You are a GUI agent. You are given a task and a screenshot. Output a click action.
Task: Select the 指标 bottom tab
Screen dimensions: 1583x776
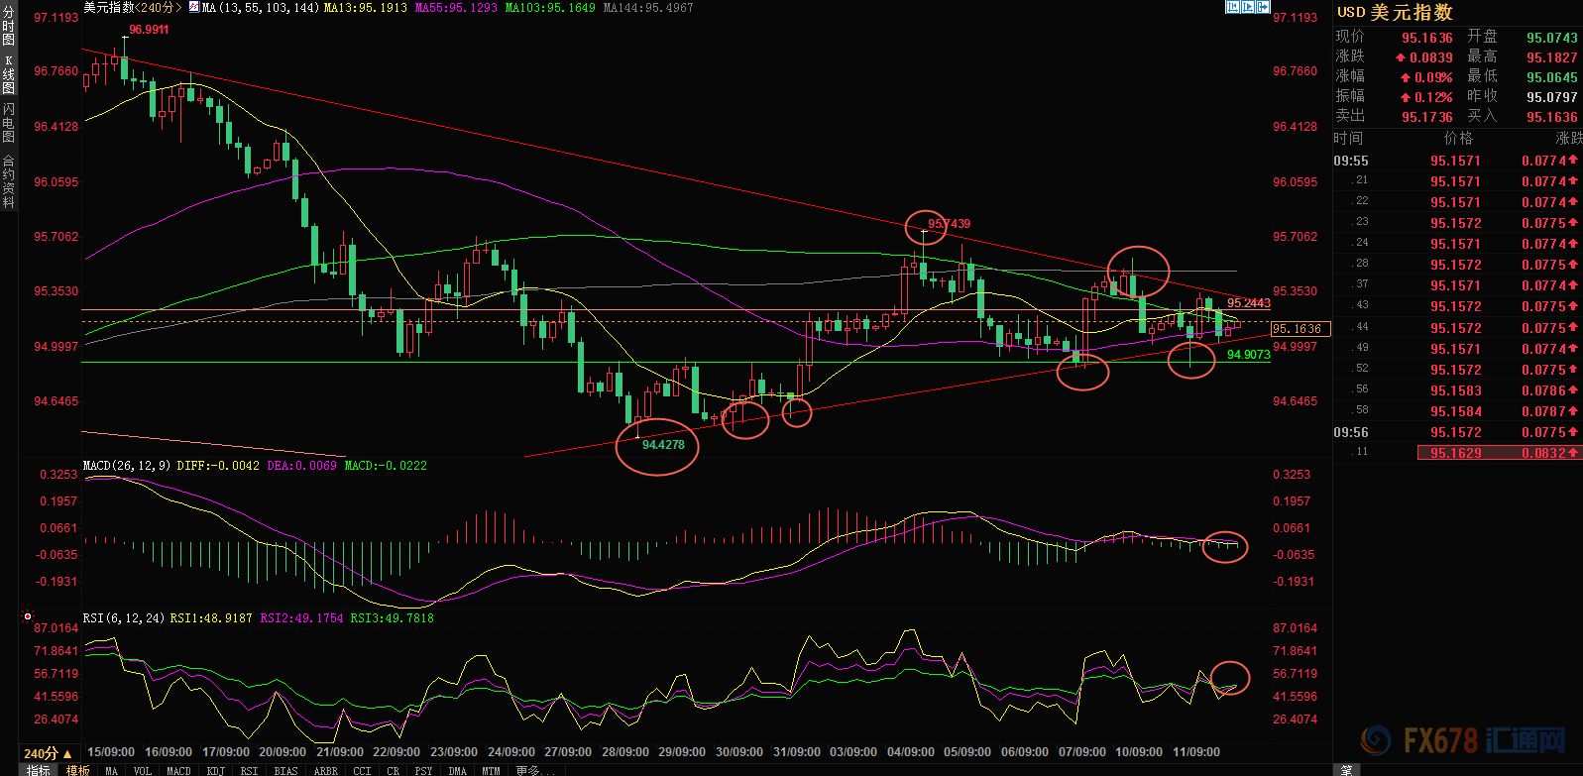(38, 770)
